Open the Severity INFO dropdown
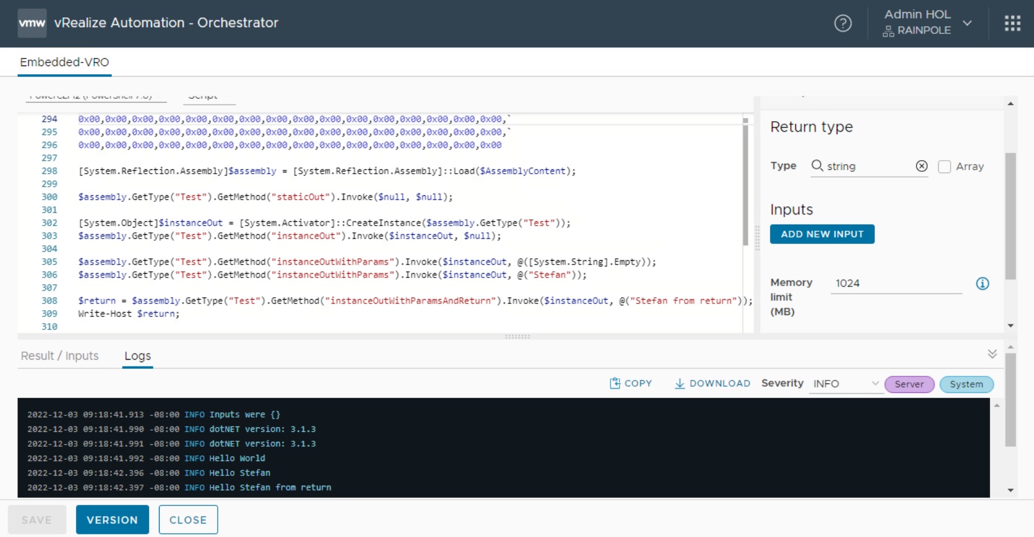The image size is (1034, 537). coord(845,384)
